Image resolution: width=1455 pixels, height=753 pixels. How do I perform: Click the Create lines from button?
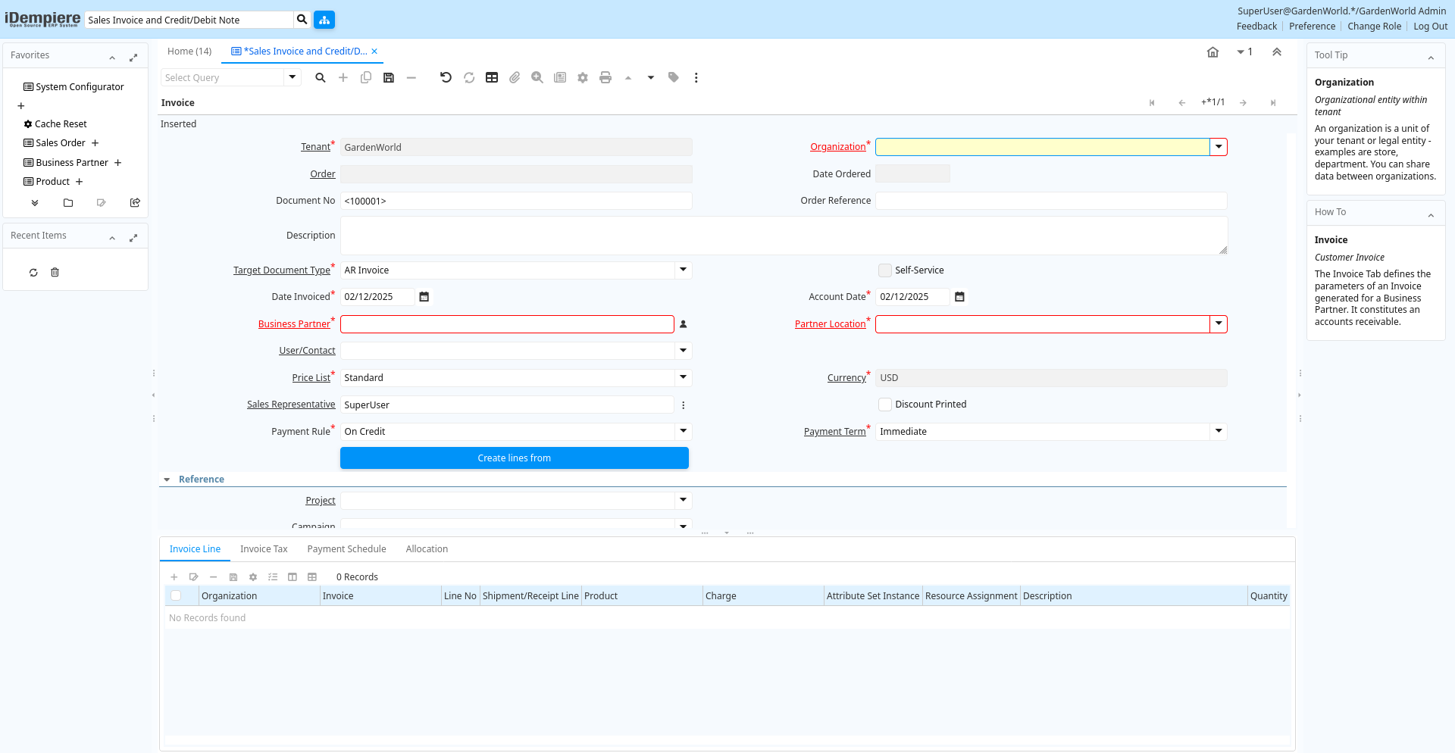coord(514,458)
